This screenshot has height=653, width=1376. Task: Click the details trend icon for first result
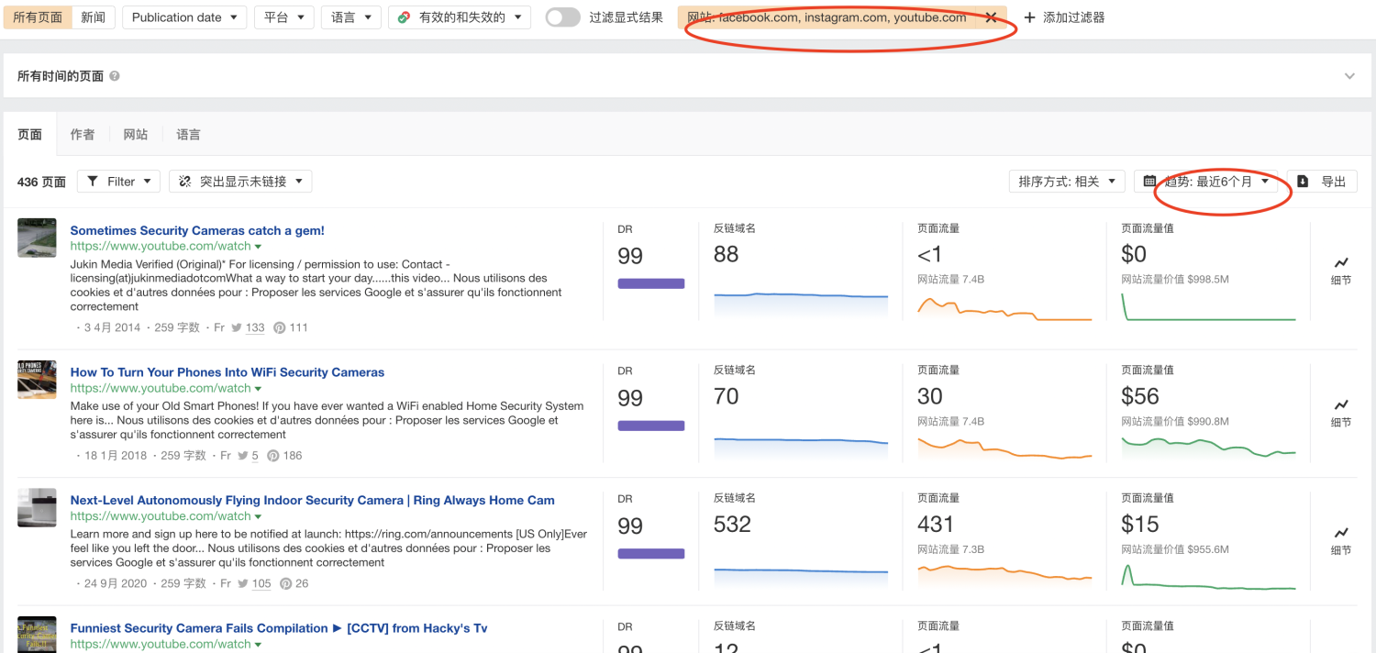click(x=1340, y=262)
